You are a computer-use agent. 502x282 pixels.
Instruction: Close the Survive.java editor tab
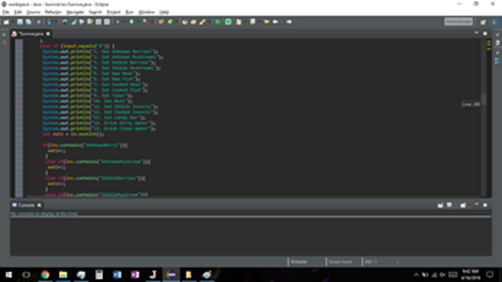(48, 33)
